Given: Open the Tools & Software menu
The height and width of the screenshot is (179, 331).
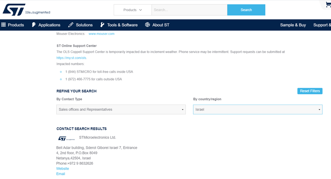Looking at the screenshot, I should click(x=122, y=25).
